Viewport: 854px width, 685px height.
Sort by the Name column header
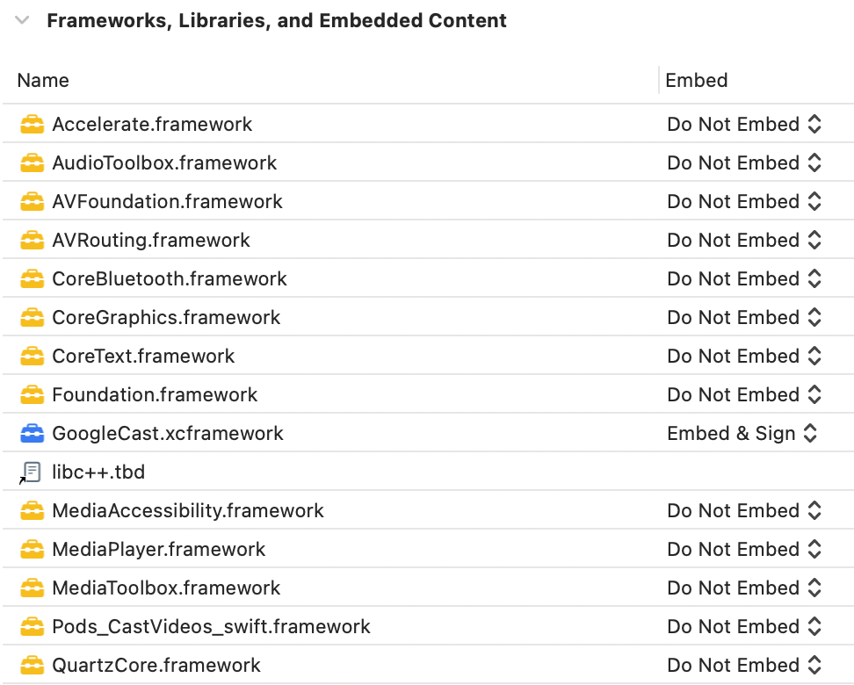(x=43, y=81)
